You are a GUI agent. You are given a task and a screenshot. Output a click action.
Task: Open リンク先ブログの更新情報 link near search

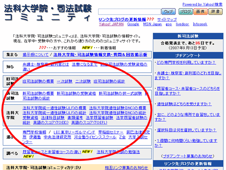coord(122,19)
